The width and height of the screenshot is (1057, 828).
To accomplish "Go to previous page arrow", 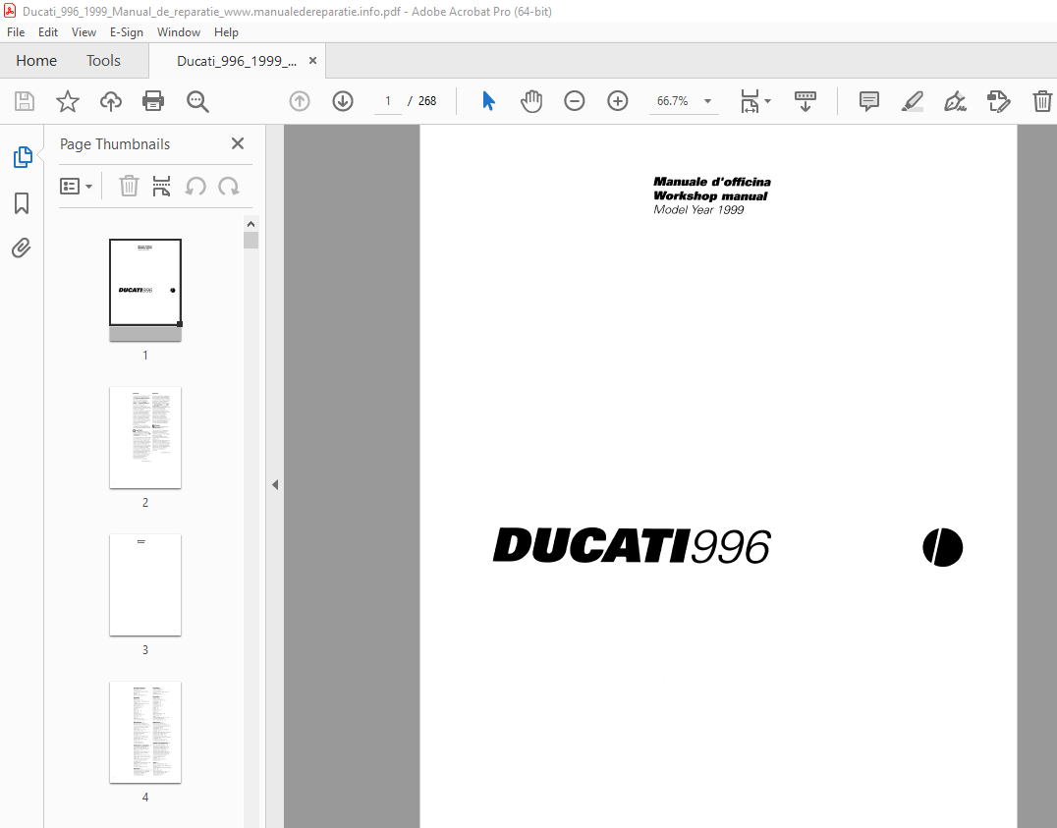I will [300, 101].
